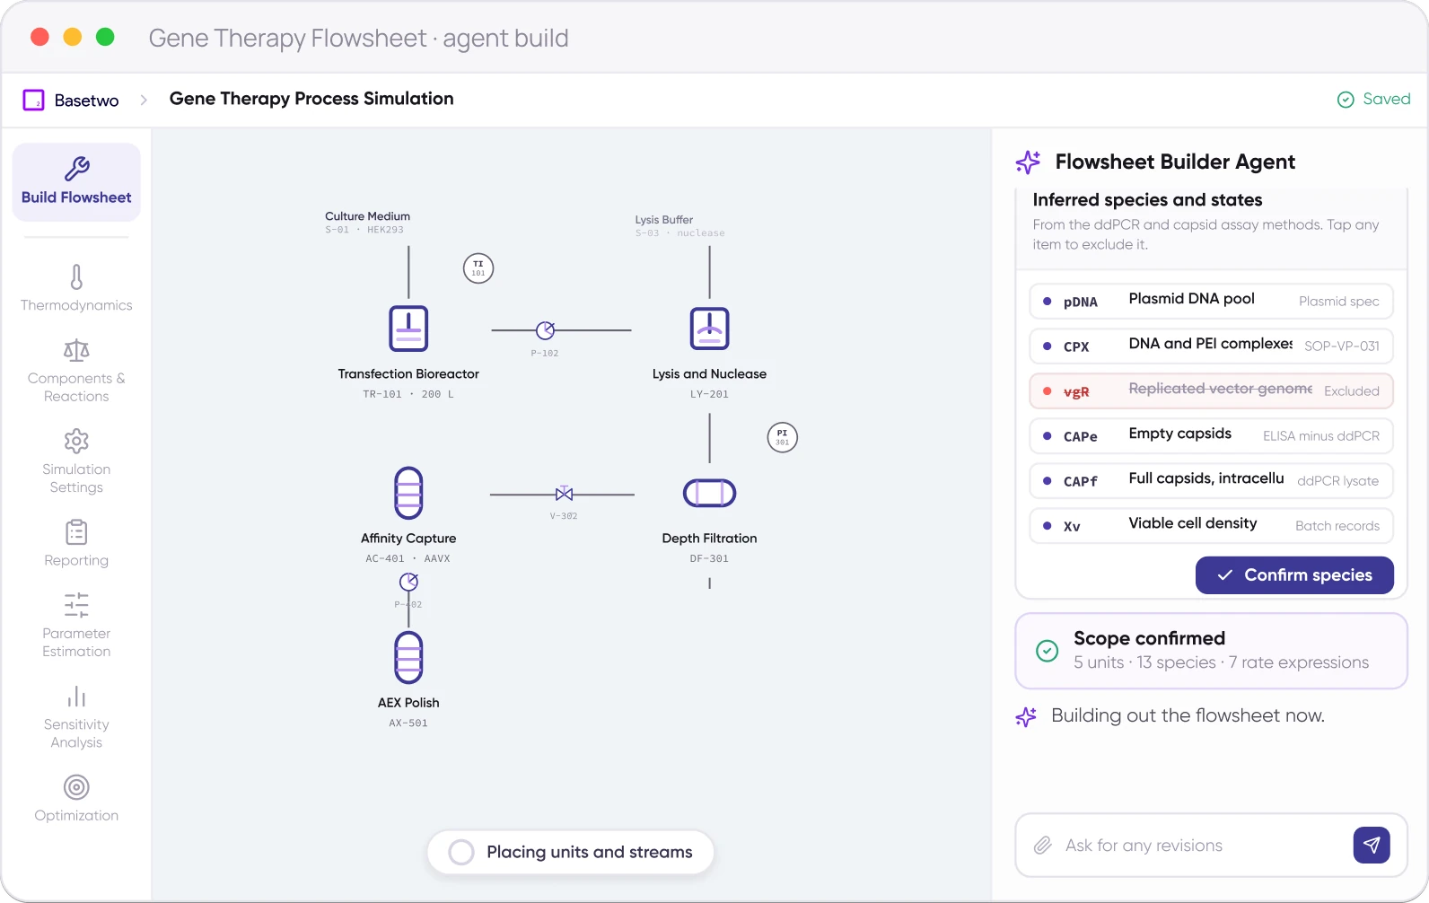Click the Lysis Buffer stream label
1429x903 pixels.
664,220
